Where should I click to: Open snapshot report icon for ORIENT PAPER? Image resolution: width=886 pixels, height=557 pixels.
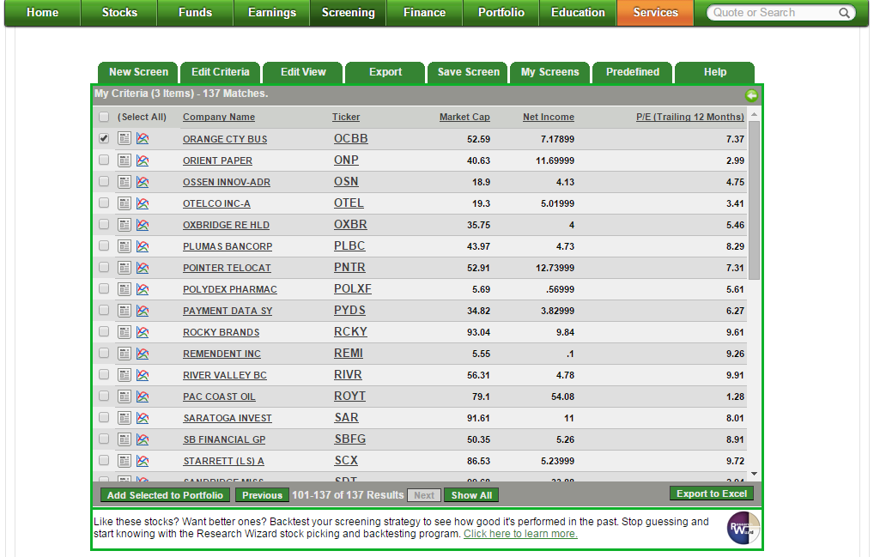124,160
